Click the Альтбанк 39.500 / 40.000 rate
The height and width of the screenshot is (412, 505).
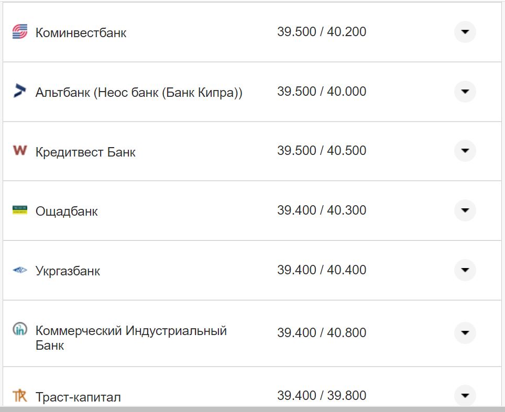click(x=322, y=92)
